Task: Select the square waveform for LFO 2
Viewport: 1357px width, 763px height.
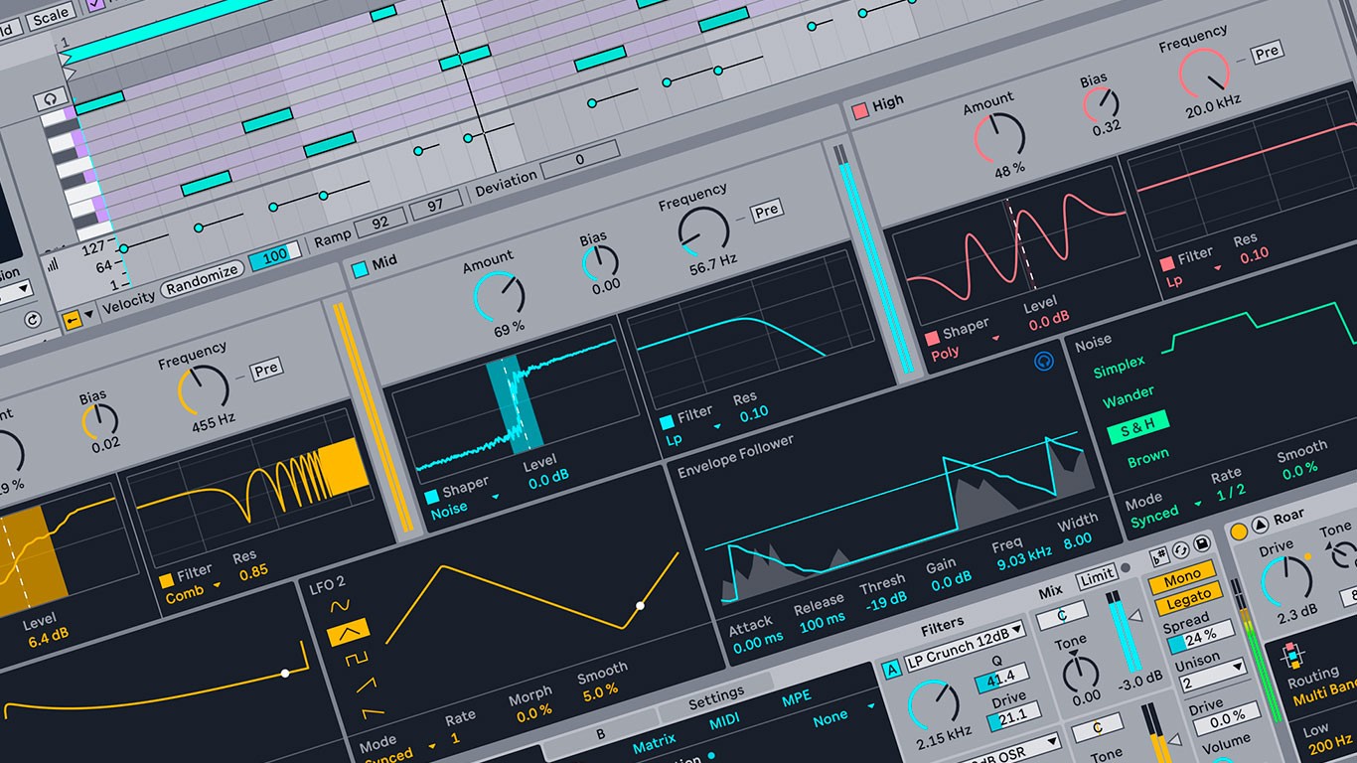Action: [x=357, y=658]
